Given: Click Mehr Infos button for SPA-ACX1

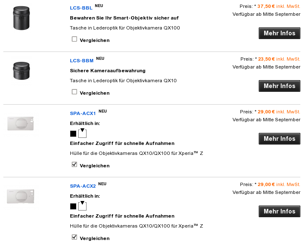Looking at the screenshot, I should pos(280,139).
